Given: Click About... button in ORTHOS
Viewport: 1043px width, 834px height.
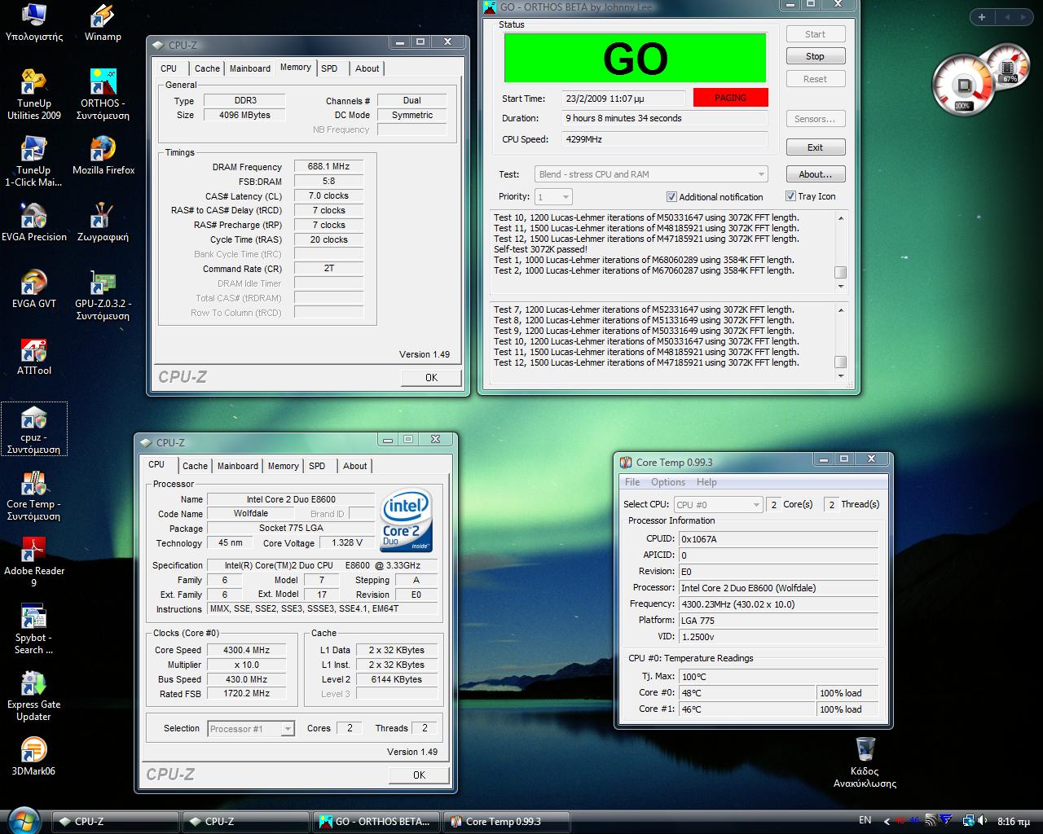Looking at the screenshot, I should point(815,174).
